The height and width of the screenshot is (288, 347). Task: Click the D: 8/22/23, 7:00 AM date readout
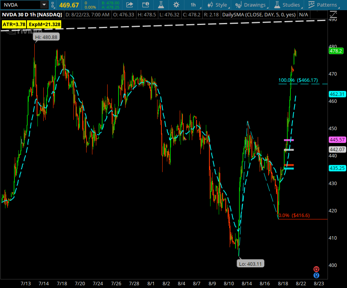pos(87,15)
